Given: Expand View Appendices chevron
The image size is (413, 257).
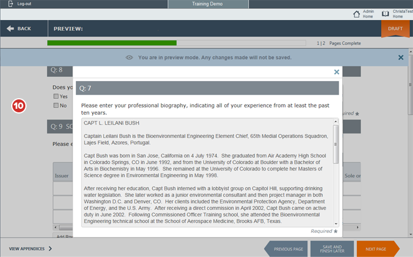Looking at the screenshot, I should pos(50,249).
